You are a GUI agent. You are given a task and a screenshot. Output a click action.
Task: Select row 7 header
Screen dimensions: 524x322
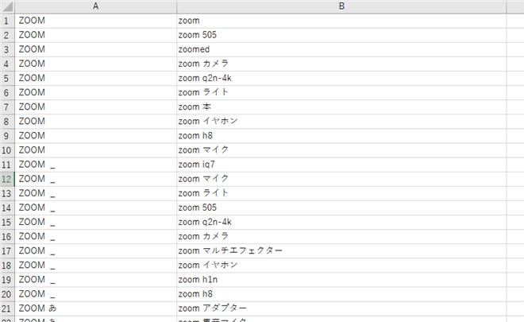click(x=7, y=107)
